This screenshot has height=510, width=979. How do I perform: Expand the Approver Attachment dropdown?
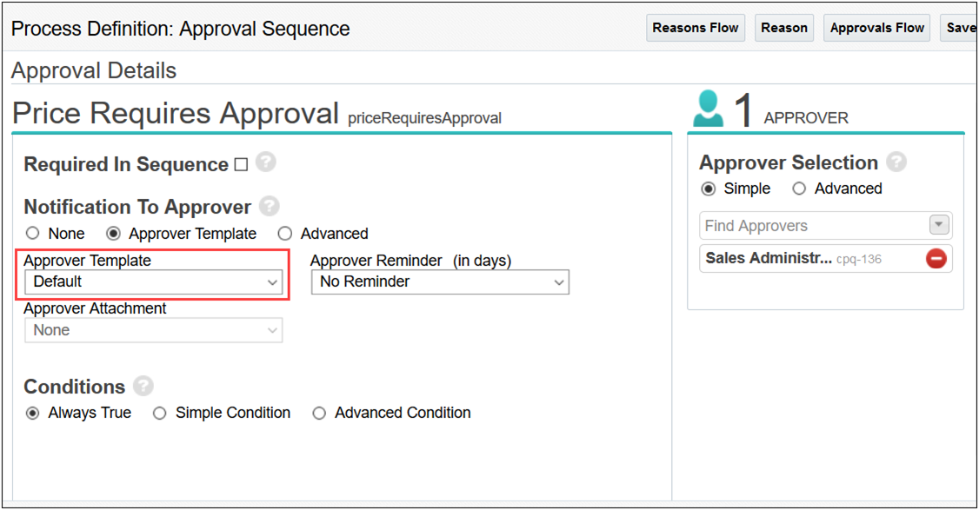pyautogui.click(x=153, y=329)
